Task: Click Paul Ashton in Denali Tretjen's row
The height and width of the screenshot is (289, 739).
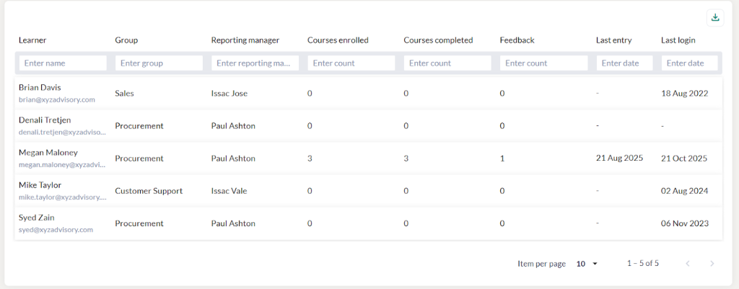Action: pos(233,125)
